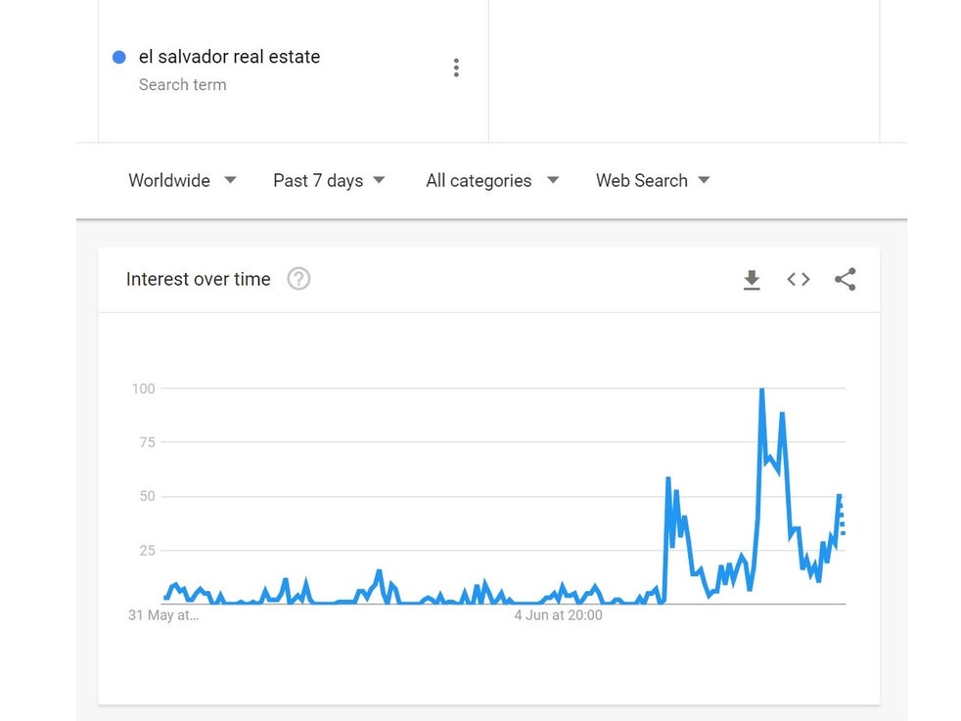Click the "Search term" subtitle label
Image resolution: width=961 pixels, height=721 pixels.
click(x=182, y=85)
